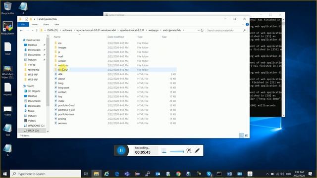Image resolution: width=317 pixels, height=178 pixels.
Task: Select Music under This PC
Action: (x=31, y=111)
